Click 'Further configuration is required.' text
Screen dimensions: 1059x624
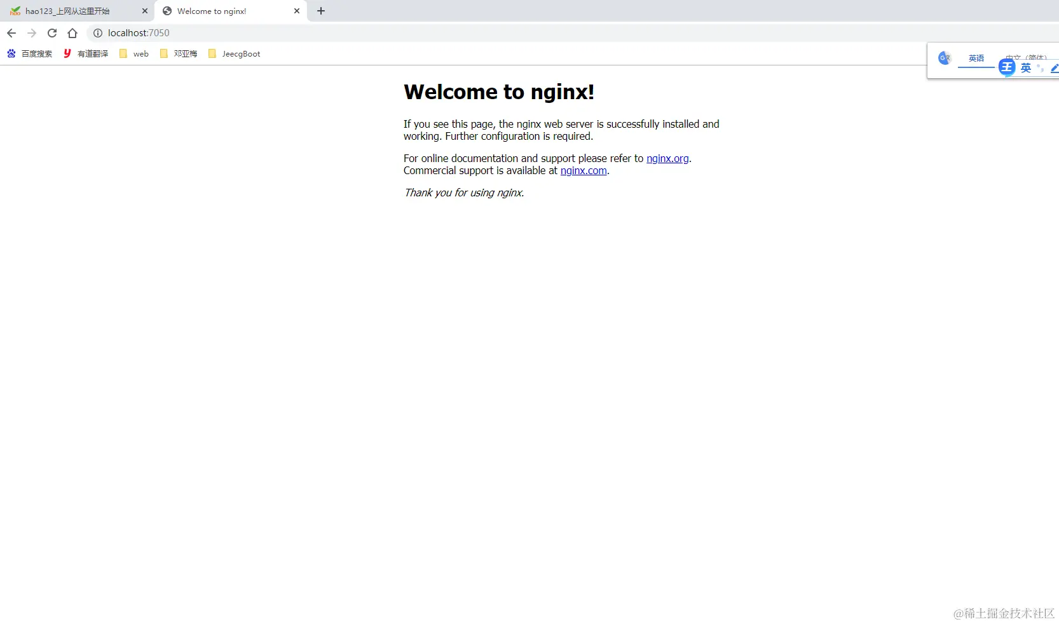pos(519,136)
